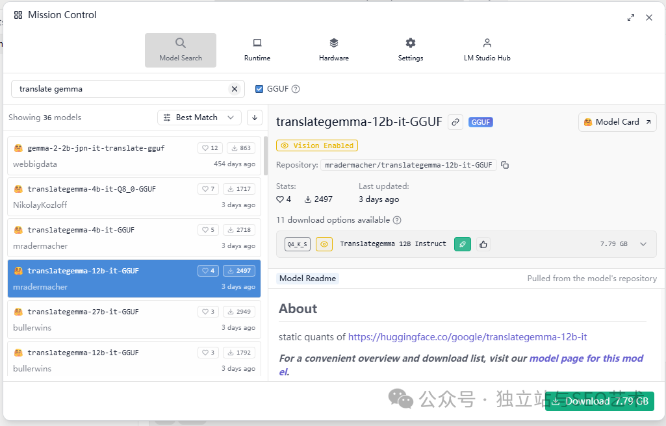Viewport: 666px width, 426px height.
Task: Click repository path mradermacher/translategemma-12b-it-GGUF
Action: pyautogui.click(x=408, y=165)
